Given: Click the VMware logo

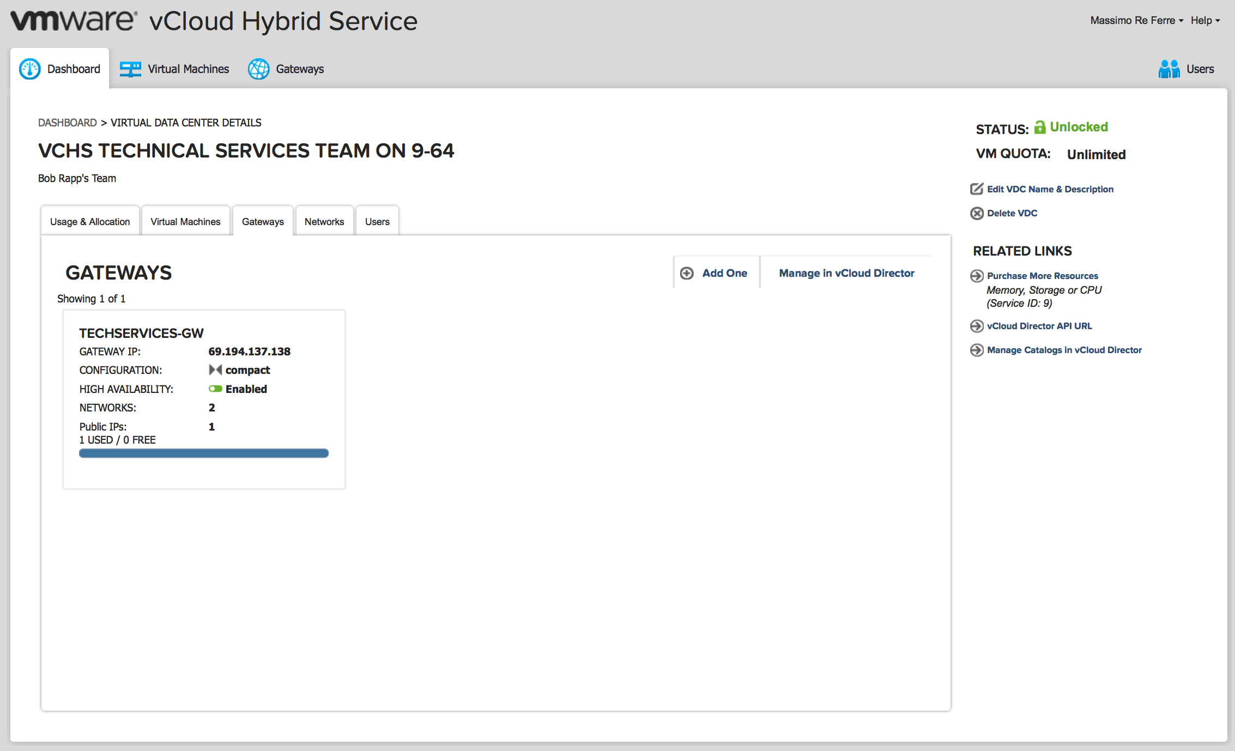Looking at the screenshot, I should 74,21.
